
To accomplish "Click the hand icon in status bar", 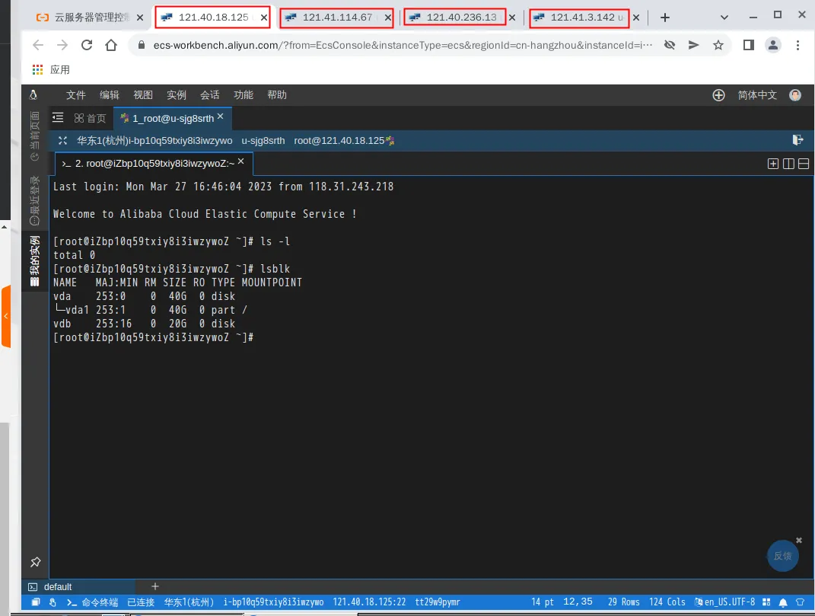I will tap(53, 602).
